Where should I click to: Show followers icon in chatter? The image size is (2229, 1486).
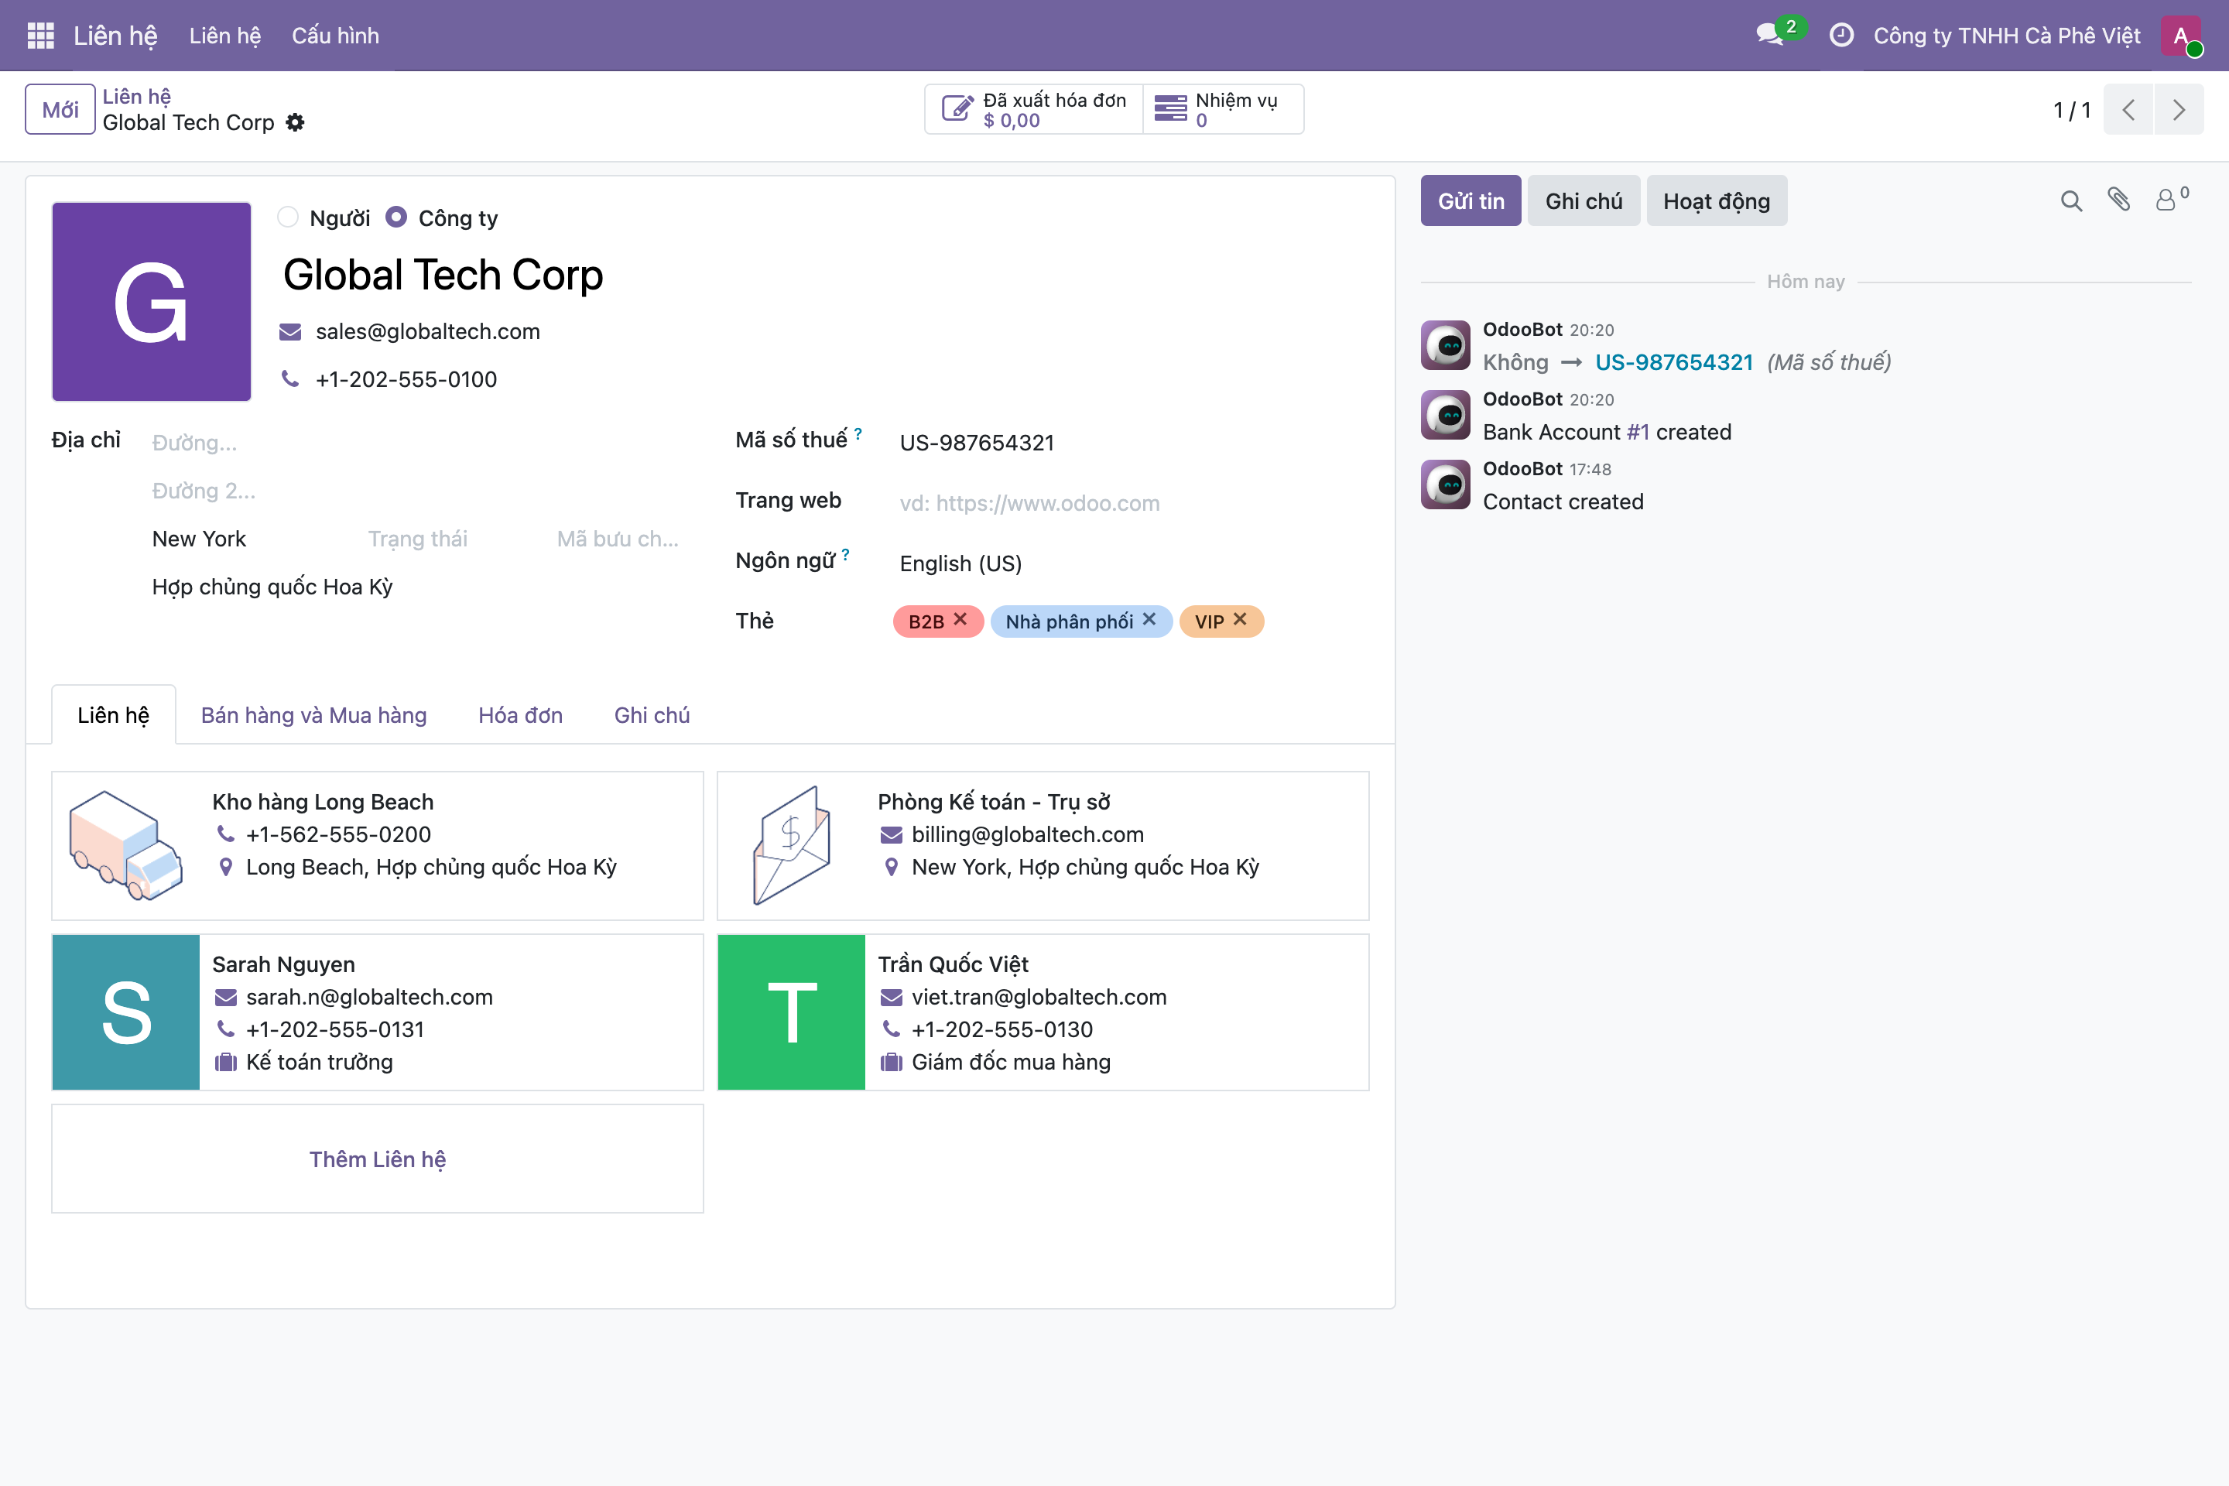[x=2173, y=199]
